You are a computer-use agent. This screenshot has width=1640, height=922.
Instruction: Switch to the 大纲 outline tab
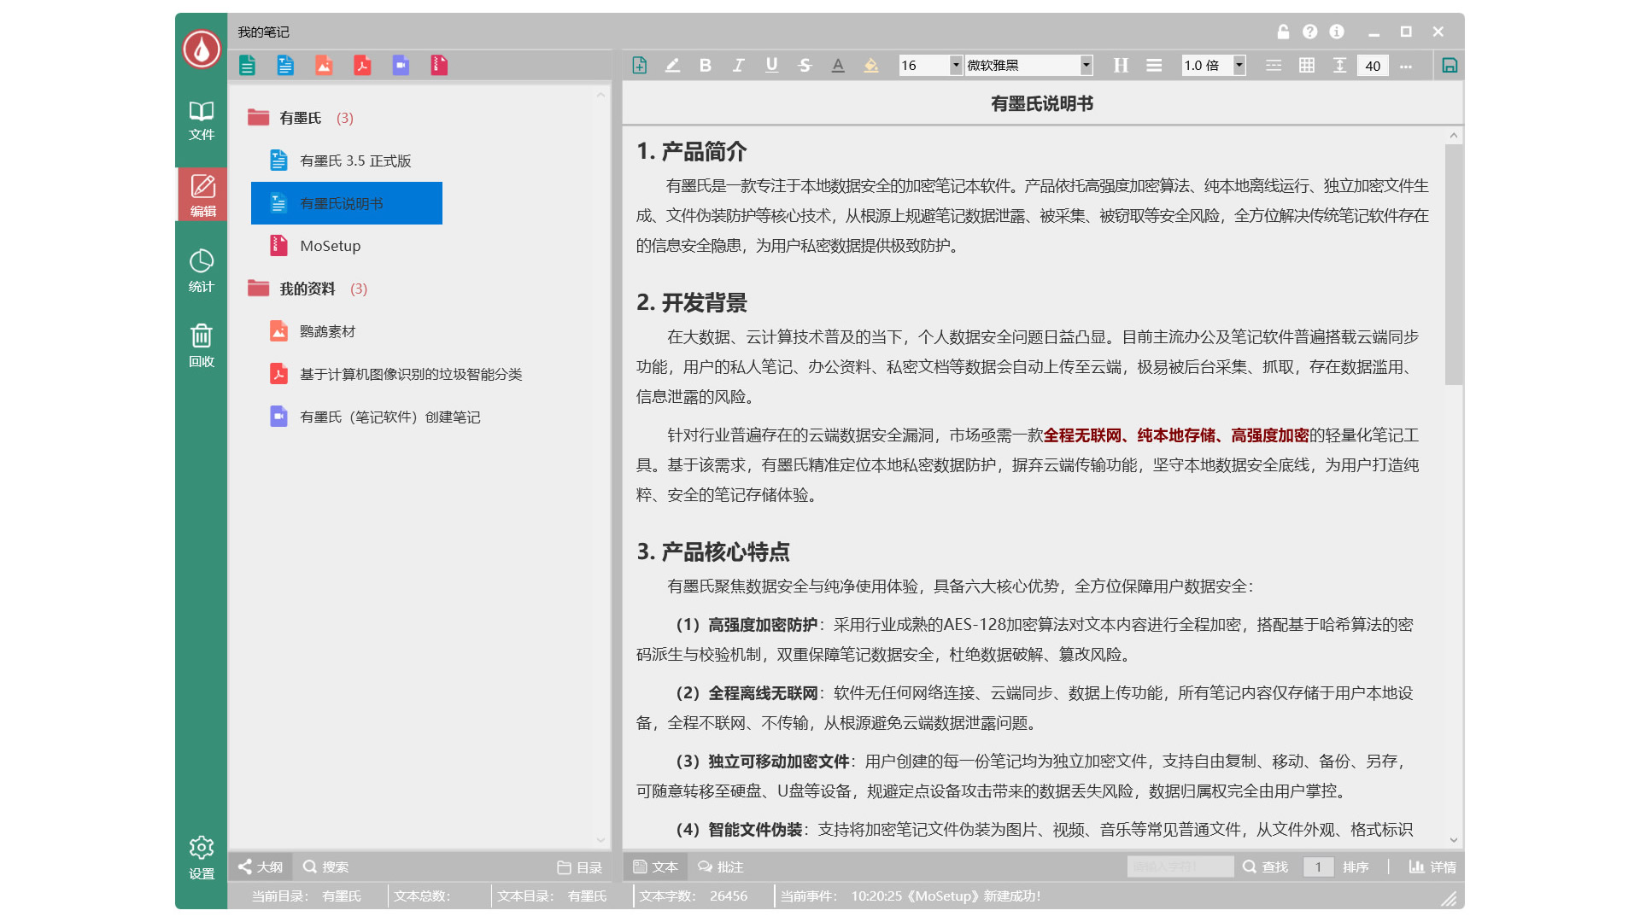pos(261,867)
